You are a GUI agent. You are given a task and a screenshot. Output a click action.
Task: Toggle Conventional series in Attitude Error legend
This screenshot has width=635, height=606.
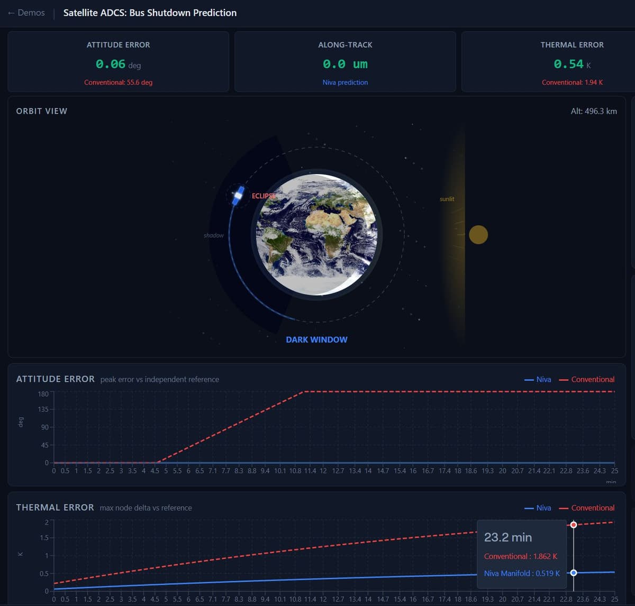pyautogui.click(x=587, y=379)
